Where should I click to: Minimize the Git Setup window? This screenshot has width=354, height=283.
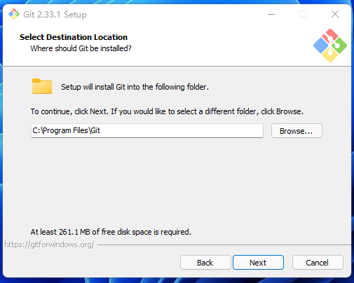click(x=271, y=14)
